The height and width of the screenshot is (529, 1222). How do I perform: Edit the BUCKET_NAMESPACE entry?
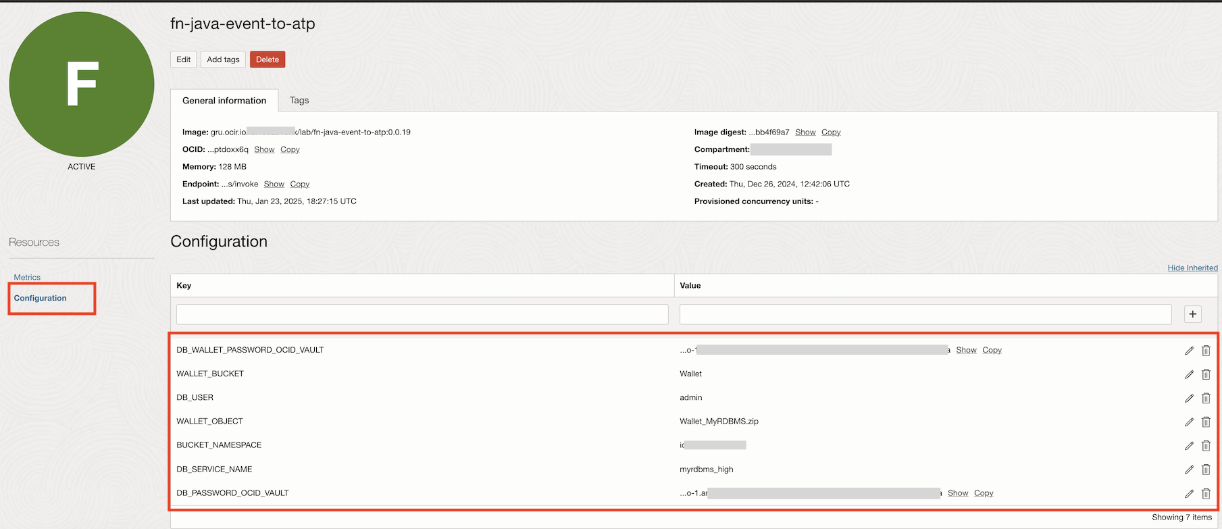click(x=1189, y=446)
